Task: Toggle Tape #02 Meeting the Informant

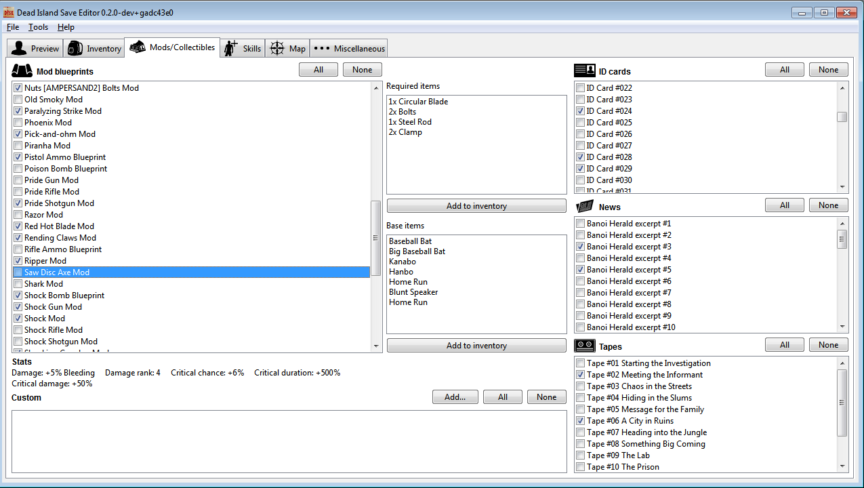Action: [x=581, y=375]
